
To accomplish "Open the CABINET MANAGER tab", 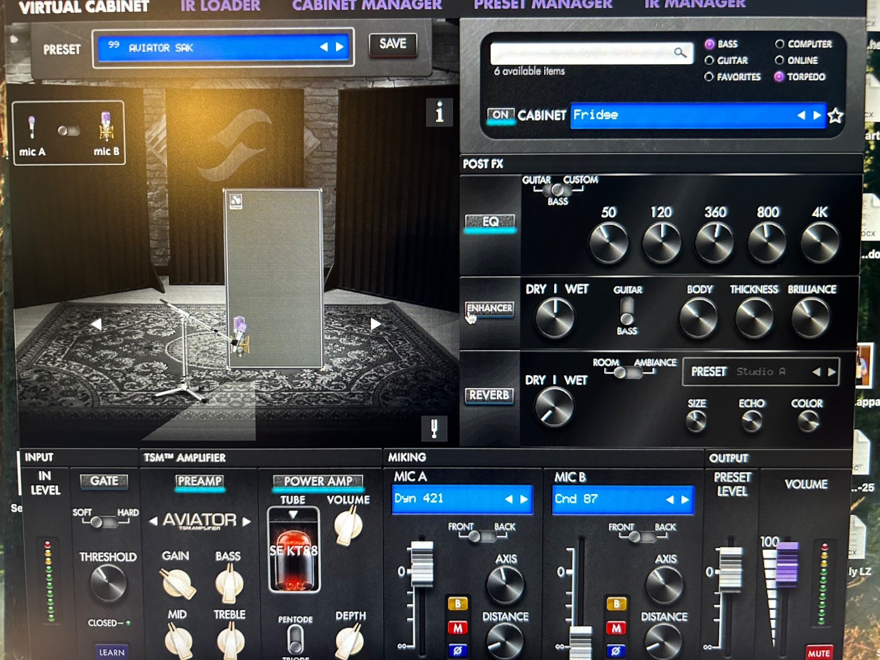I will 367,5.
